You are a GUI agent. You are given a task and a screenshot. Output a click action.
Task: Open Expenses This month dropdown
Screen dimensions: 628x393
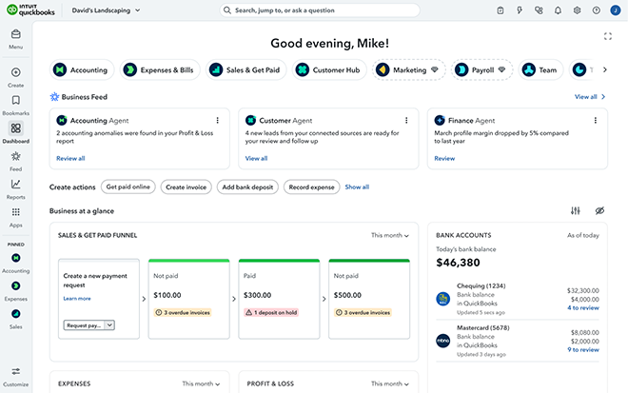click(201, 383)
